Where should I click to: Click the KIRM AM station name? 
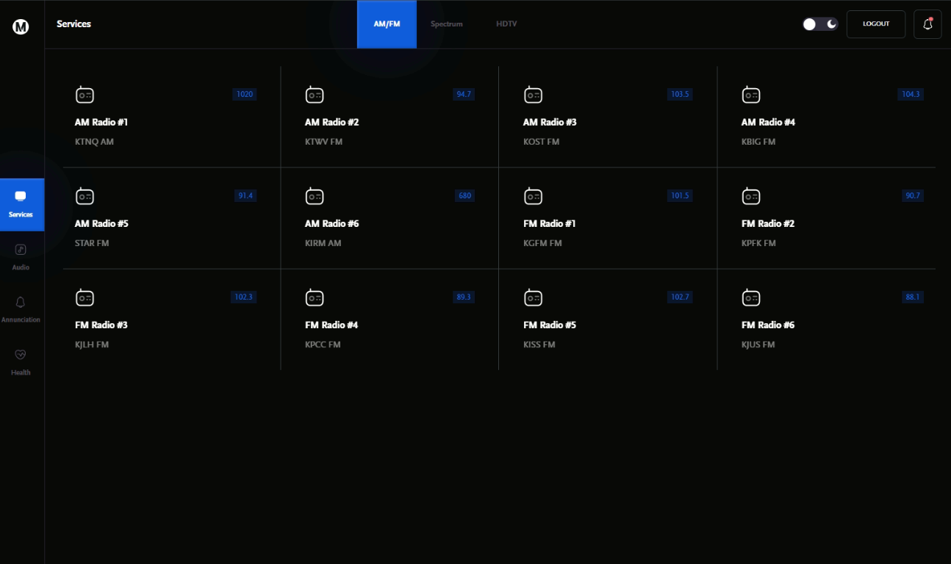coord(323,243)
